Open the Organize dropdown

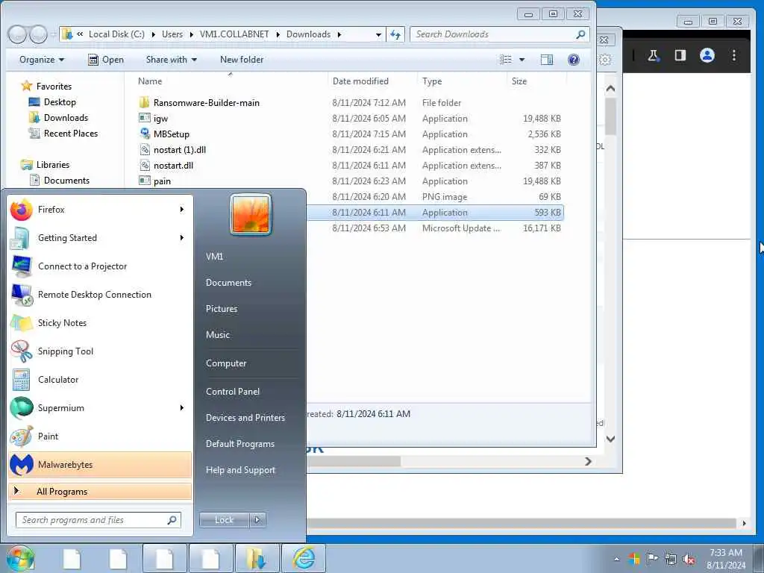tap(42, 60)
